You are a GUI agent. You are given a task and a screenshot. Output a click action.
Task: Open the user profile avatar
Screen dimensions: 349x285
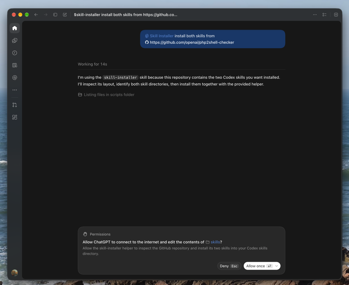15,272
